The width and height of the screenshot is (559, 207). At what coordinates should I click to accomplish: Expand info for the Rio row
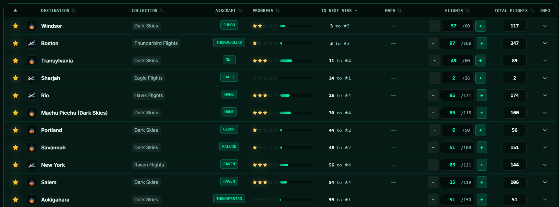545,95
